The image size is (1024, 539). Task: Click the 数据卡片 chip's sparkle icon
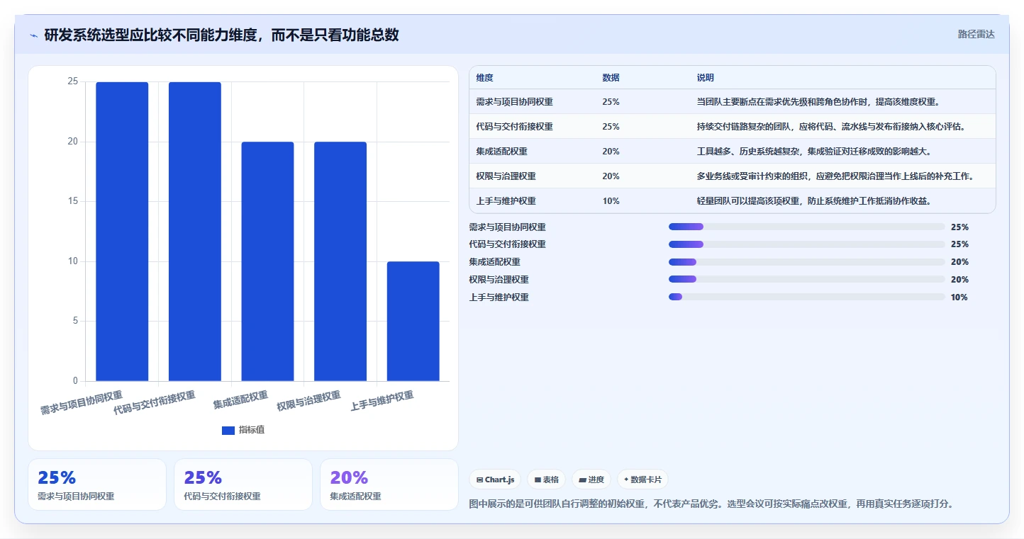(626, 480)
